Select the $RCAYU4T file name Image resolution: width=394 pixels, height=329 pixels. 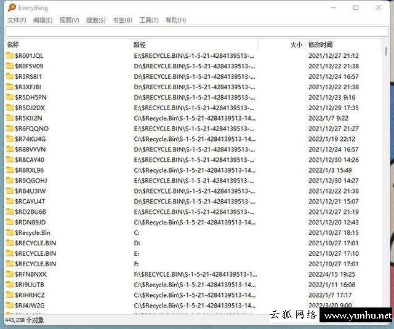click(30, 202)
